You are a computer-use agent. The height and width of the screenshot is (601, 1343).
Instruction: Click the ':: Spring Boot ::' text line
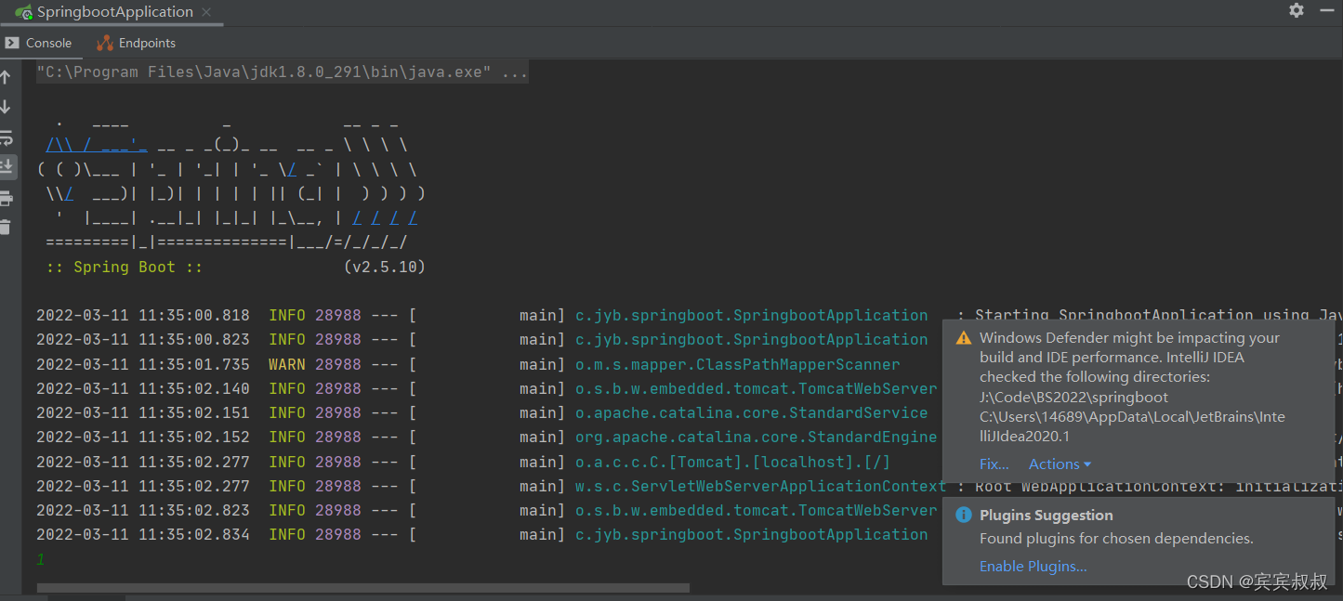(125, 267)
